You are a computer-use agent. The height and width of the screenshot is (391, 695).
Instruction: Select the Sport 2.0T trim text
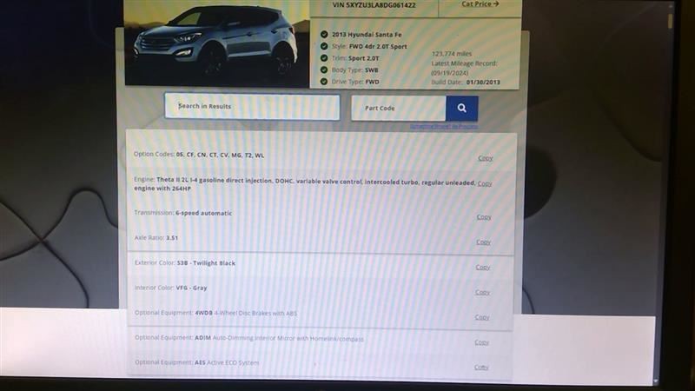pos(364,58)
